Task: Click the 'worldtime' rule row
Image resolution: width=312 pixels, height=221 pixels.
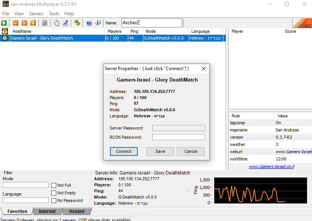Action: click(271, 159)
